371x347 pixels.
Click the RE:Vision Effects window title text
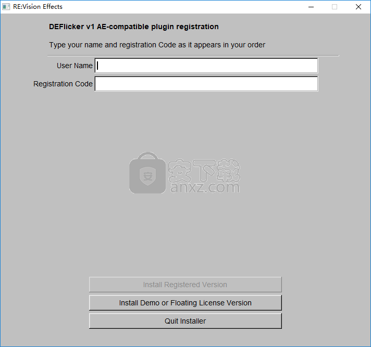click(38, 7)
